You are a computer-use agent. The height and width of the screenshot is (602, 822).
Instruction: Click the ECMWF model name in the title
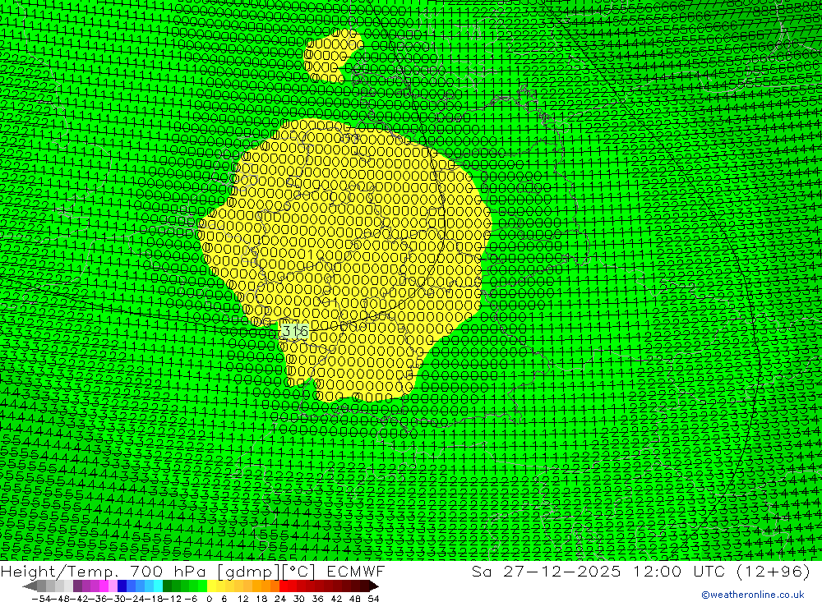[355, 572]
